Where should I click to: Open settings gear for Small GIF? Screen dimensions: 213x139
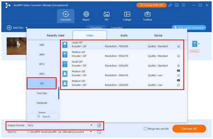[179, 66]
